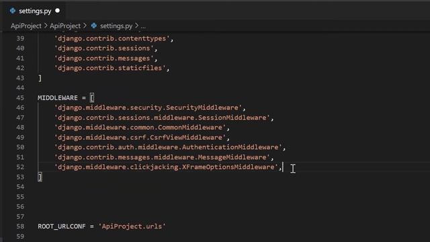Click line number 39 in the gutter
This screenshot has height=242, width=430.
20,38
